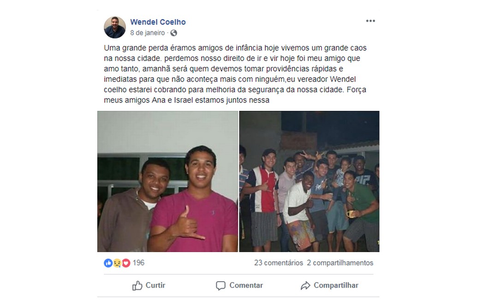Click the sad face reaction icon
This screenshot has height=301, width=501.
tap(117, 263)
